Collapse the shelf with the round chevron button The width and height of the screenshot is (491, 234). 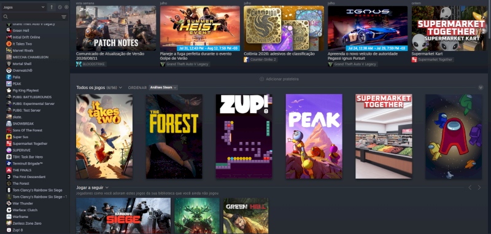tap(481, 87)
